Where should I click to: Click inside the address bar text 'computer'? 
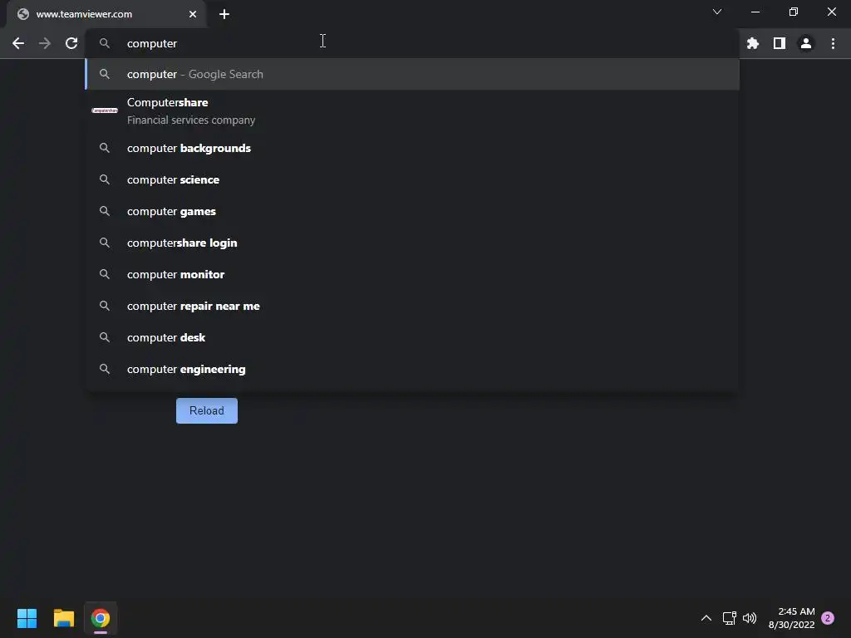pyautogui.click(x=152, y=43)
